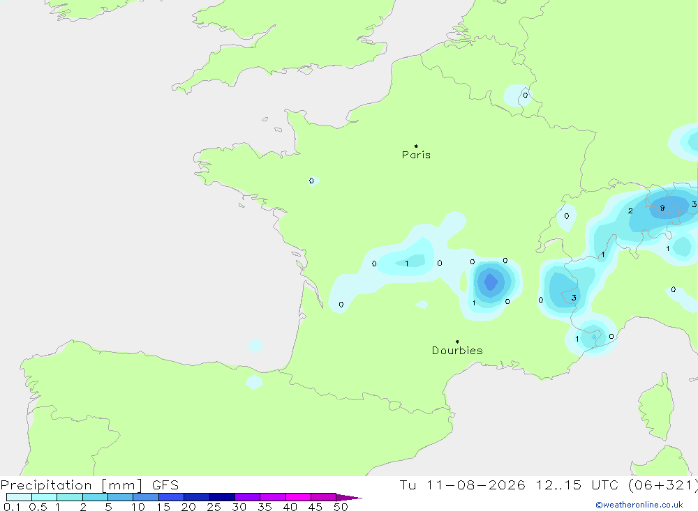
Task: Click the 50 mm arrow legend tip
Action: pos(349,497)
